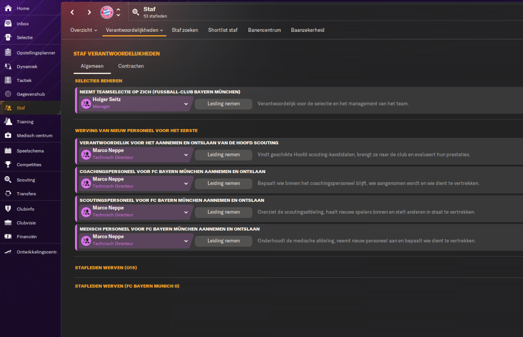Click the Selecties beheren heading
Viewport: 523px width, 337px height.
98,81
